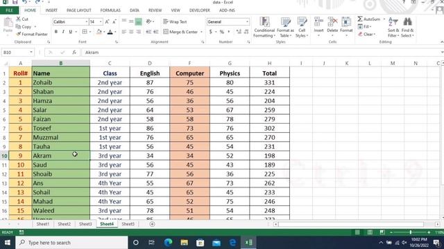Click the Orientation text angle icon
This screenshot has height=249, width=444.
pyautogui.click(x=148, y=21)
